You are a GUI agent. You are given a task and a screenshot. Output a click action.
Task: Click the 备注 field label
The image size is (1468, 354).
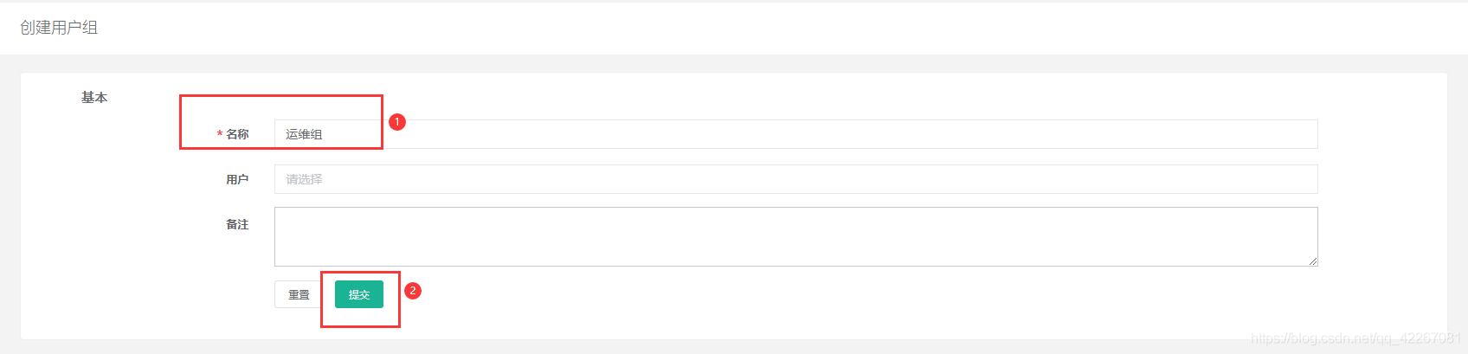pos(237,224)
